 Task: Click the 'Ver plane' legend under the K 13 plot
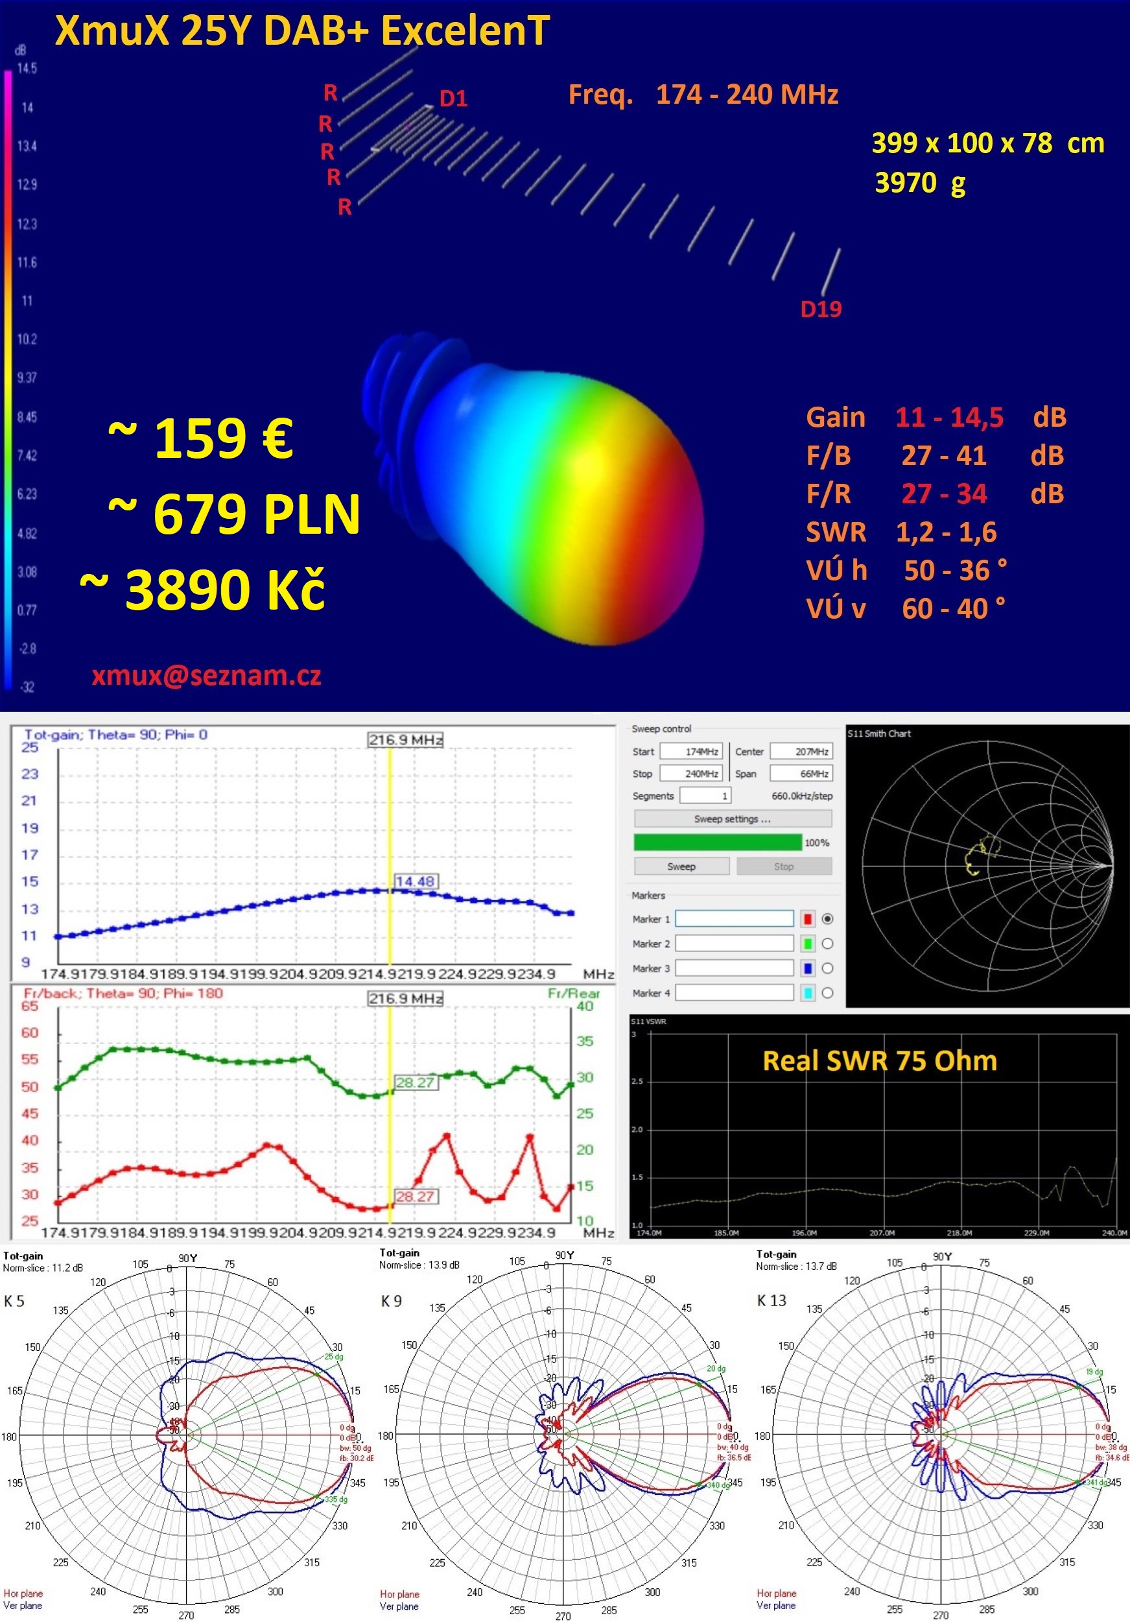[x=776, y=1606]
